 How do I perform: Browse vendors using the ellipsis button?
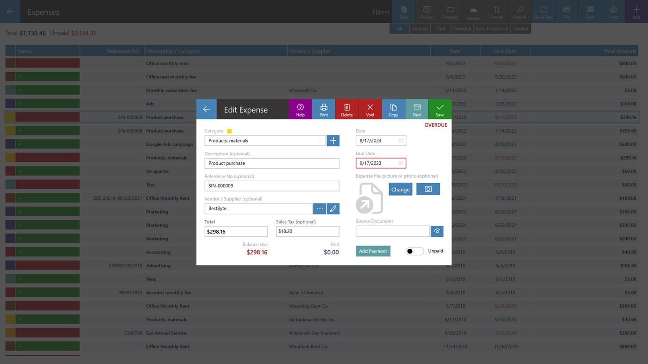click(319, 209)
